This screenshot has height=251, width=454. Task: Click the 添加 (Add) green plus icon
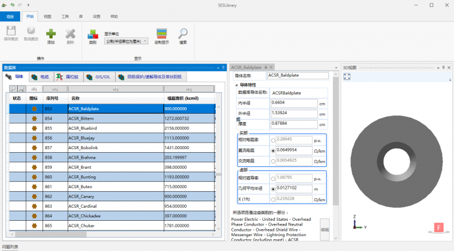click(x=51, y=33)
